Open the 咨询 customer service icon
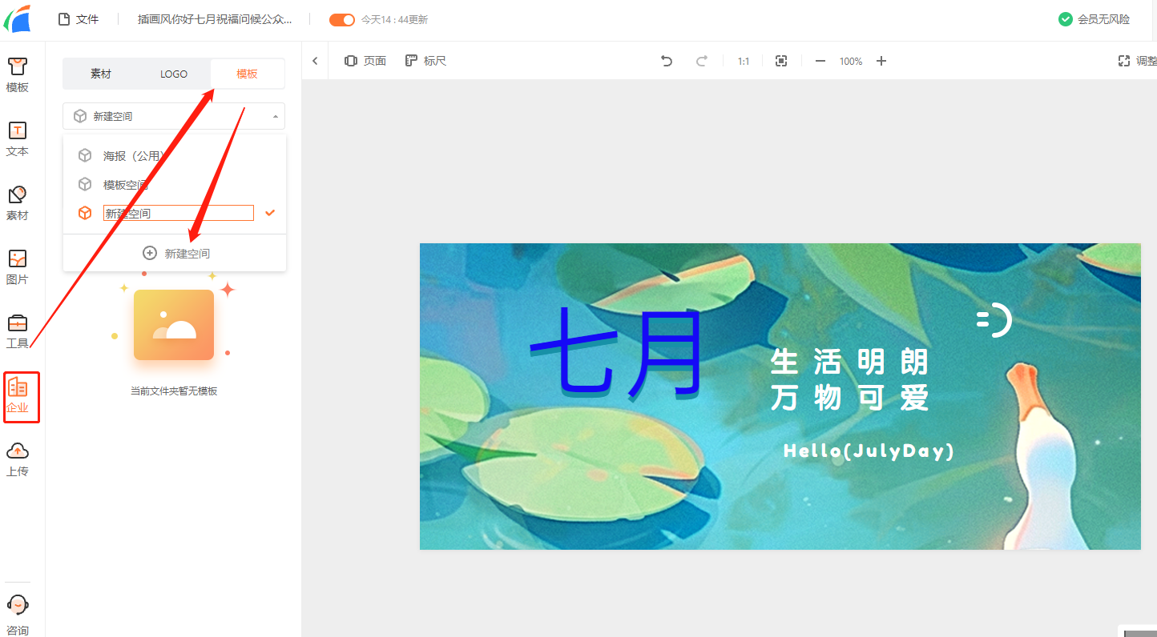Image resolution: width=1157 pixels, height=637 pixels. point(18,615)
